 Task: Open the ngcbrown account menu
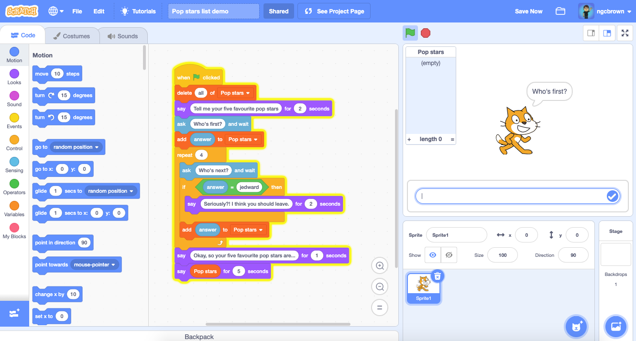coord(604,11)
